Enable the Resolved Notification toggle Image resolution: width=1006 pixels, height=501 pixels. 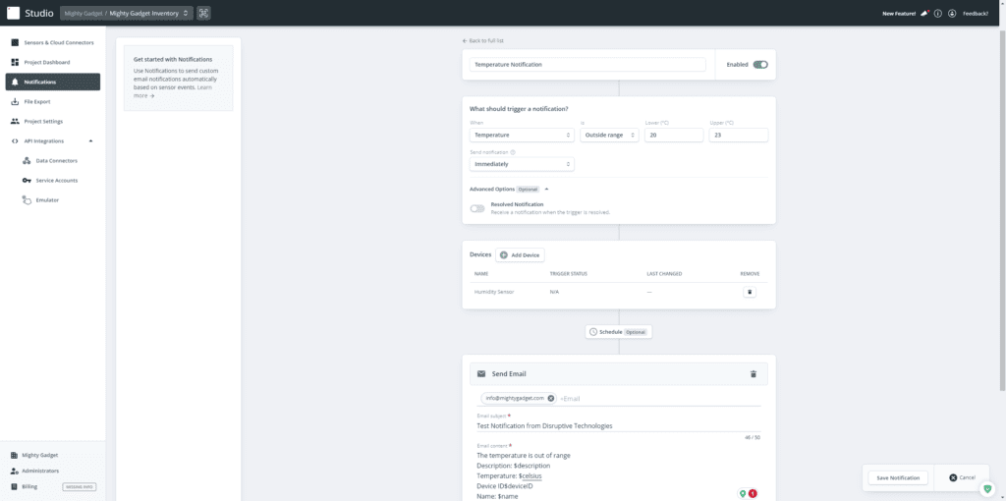(477, 208)
